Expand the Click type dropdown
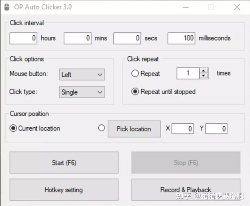The width and height of the screenshot is (250, 206). click(82, 92)
